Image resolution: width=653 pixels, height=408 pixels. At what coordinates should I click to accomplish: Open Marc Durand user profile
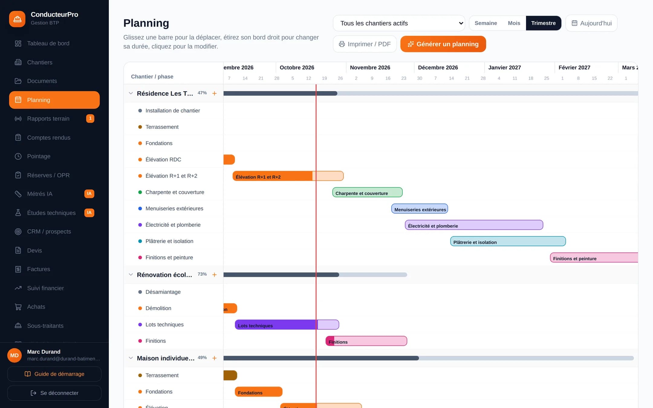[x=54, y=355]
